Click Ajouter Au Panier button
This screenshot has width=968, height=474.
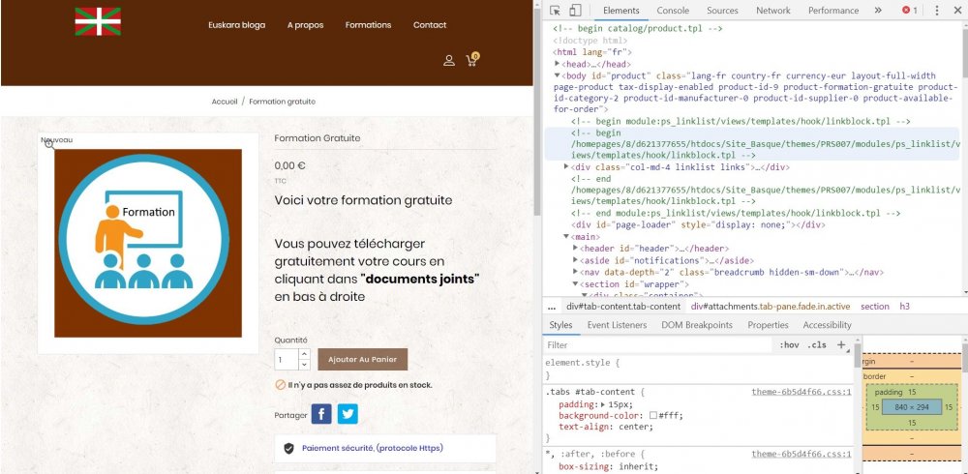pos(362,359)
